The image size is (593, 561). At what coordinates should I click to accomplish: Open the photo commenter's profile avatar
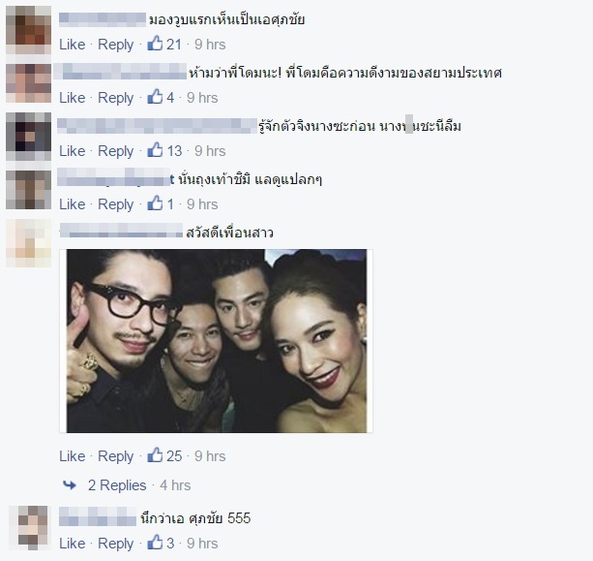(x=28, y=243)
